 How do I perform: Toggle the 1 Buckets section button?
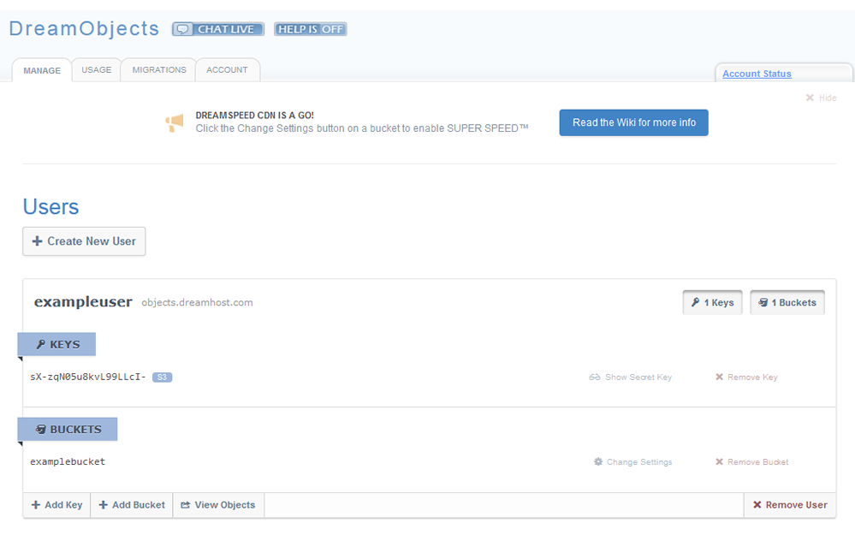click(787, 302)
